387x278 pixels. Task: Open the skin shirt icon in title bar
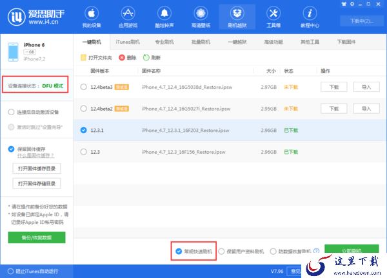344,4
